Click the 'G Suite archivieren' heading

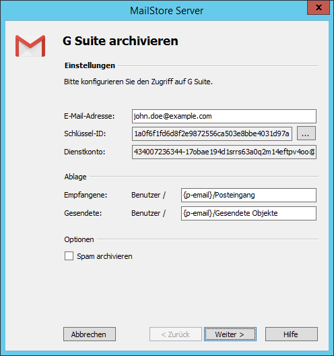[x=120, y=41]
